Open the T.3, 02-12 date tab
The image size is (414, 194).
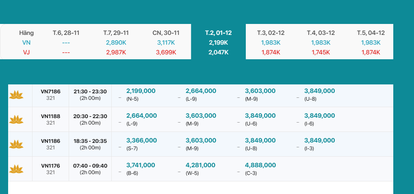click(x=271, y=33)
